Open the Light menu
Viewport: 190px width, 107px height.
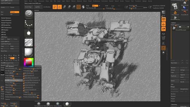63,1
